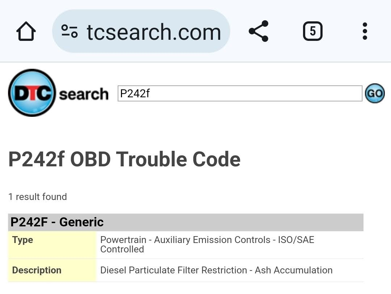Select the Powertrain Auxiliary Emission Controls text
This screenshot has height=294, width=391.
(x=185, y=240)
